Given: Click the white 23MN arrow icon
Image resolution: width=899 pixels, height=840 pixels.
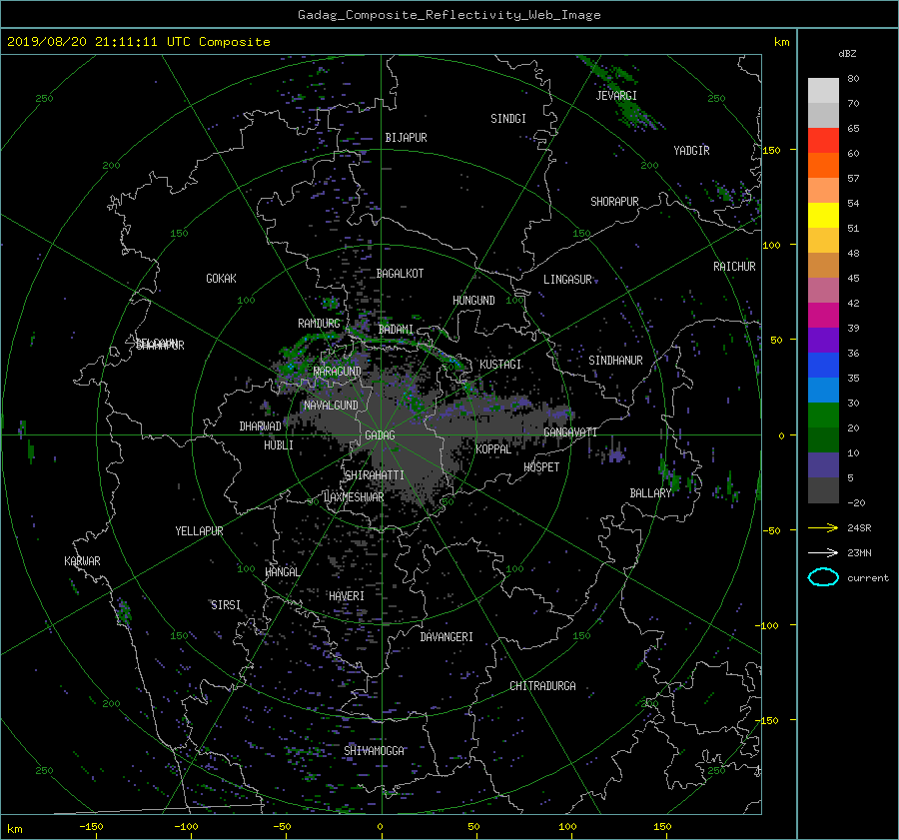Looking at the screenshot, I should [x=823, y=552].
